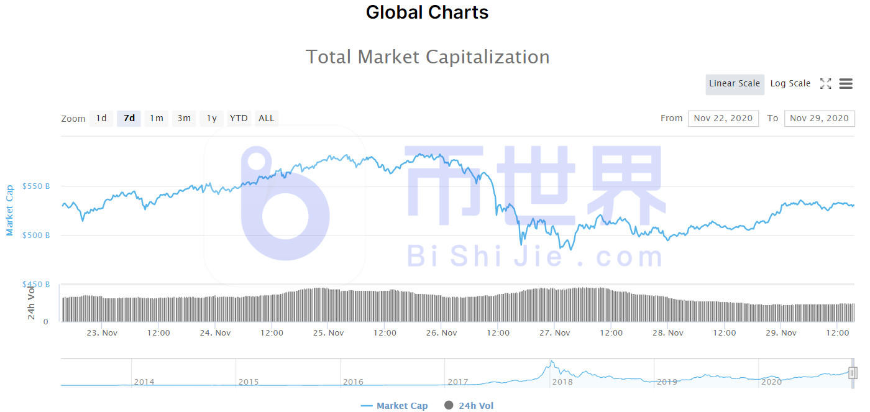
Task: Click the fullscreen expand icon
Action: (825, 84)
